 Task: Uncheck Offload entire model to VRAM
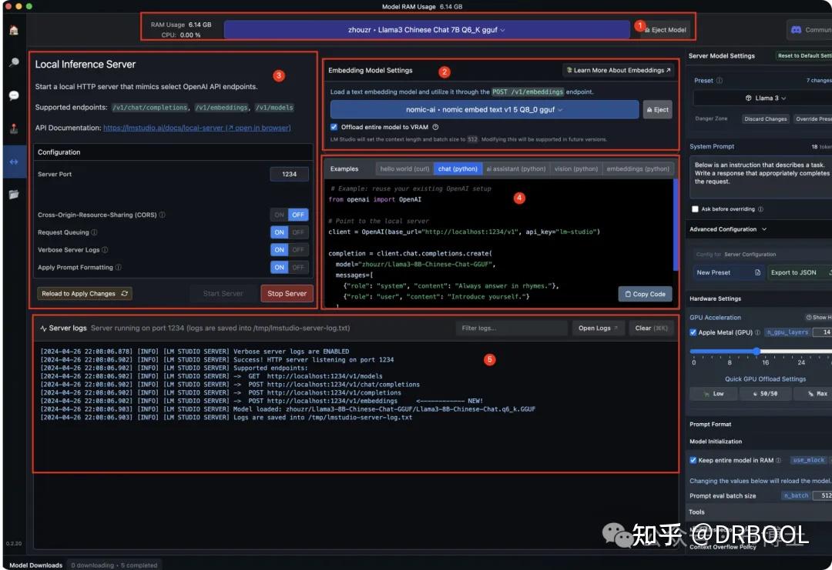pyautogui.click(x=332, y=128)
